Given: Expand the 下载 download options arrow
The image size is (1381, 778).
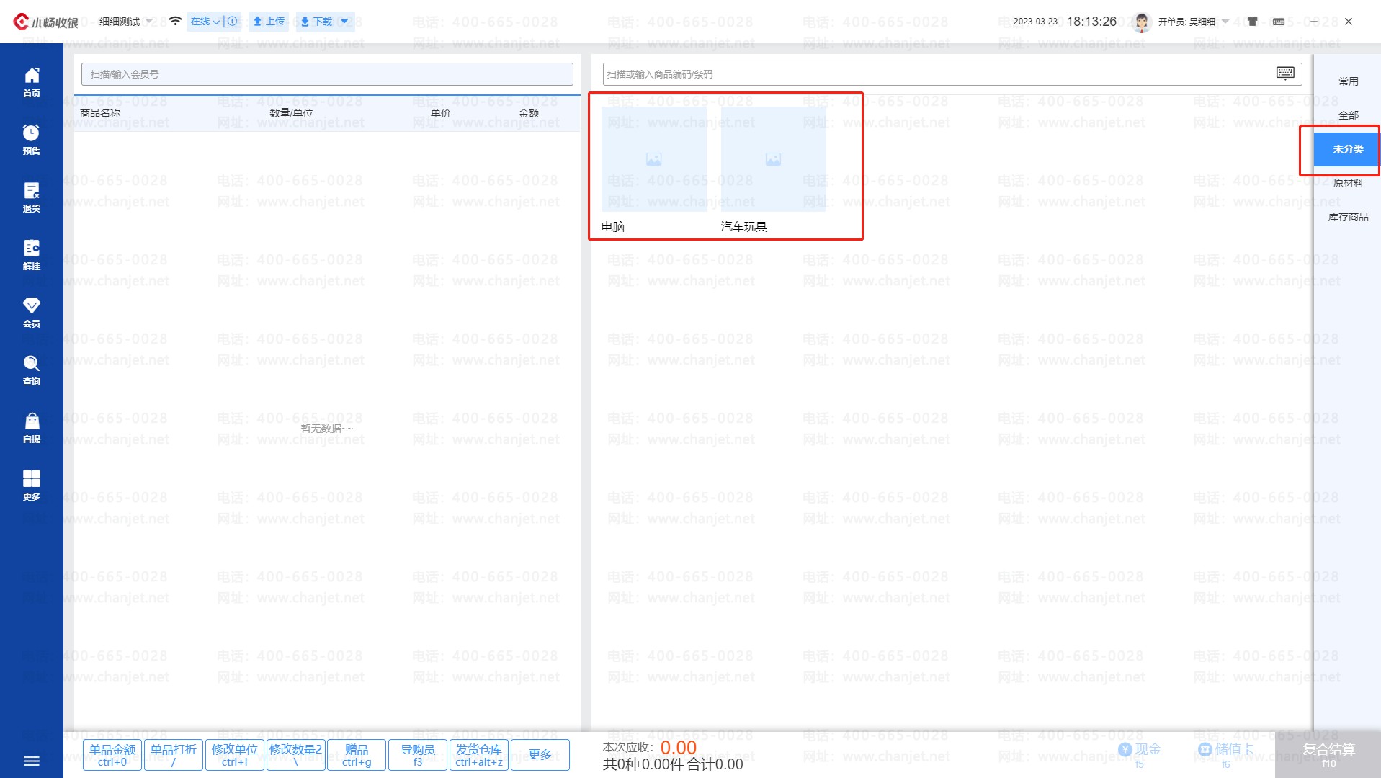Looking at the screenshot, I should coord(345,21).
